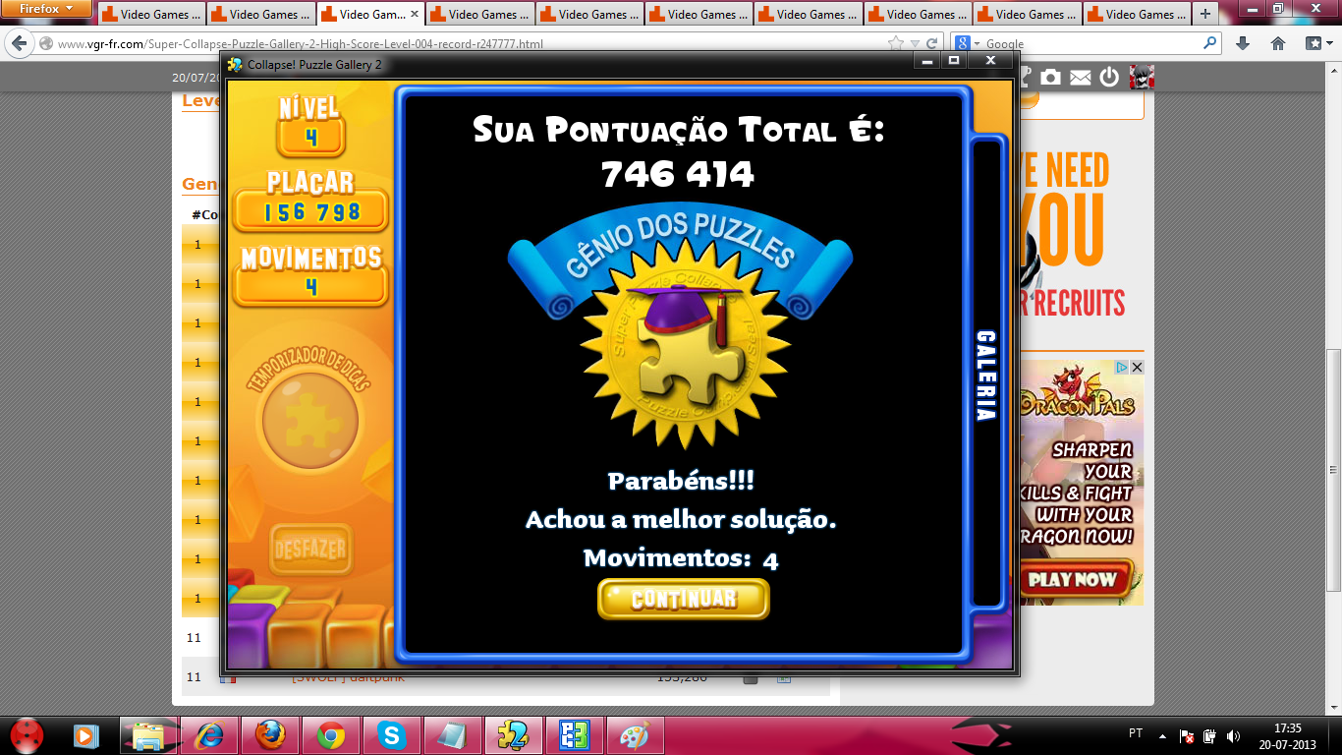Launch Google Chrome from the taskbar
The image size is (1342, 755).
click(x=330, y=735)
